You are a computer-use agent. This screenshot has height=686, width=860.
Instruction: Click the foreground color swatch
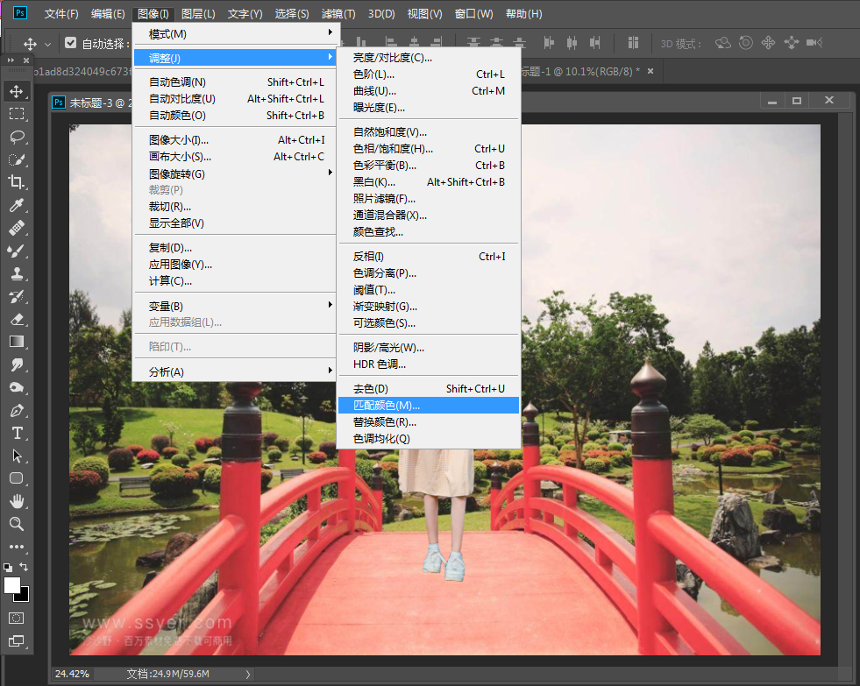[12, 585]
